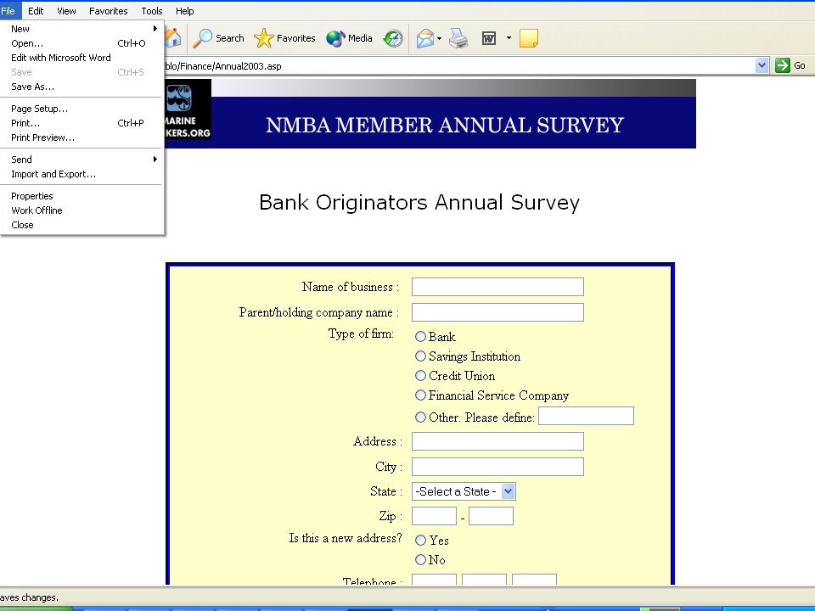815x611 pixels.
Task: Choose Print... from the File menu
Action: point(83,123)
